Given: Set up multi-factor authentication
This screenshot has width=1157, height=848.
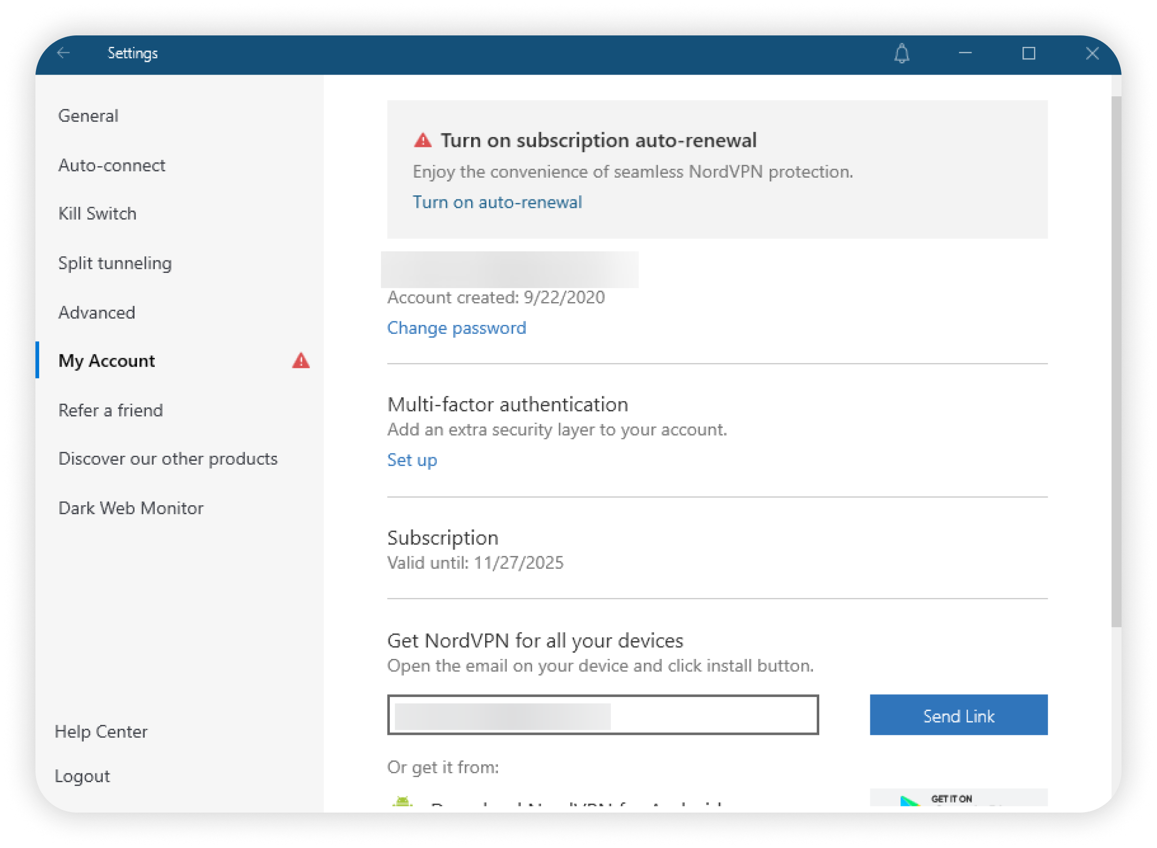Looking at the screenshot, I should [412, 460].
